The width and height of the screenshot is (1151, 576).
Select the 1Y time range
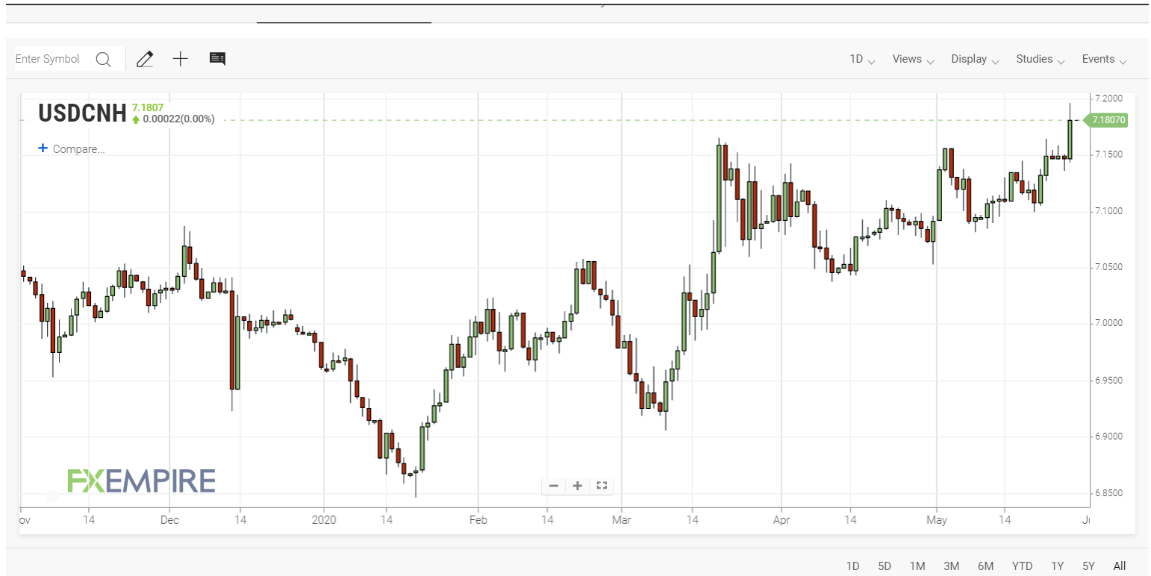(1057, 566)
